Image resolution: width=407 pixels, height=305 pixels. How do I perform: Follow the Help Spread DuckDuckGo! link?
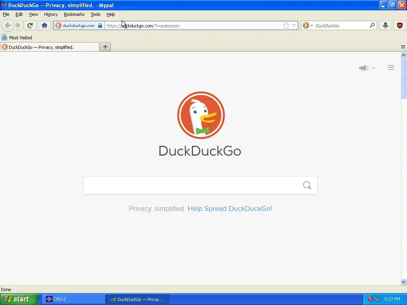[x=230, y=208]
